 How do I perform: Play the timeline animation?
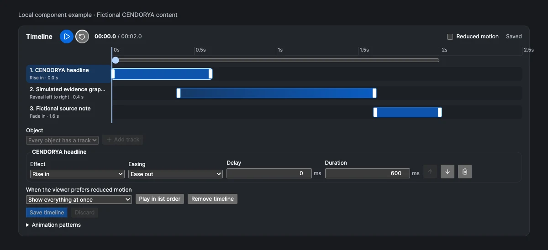click(67, 36)
